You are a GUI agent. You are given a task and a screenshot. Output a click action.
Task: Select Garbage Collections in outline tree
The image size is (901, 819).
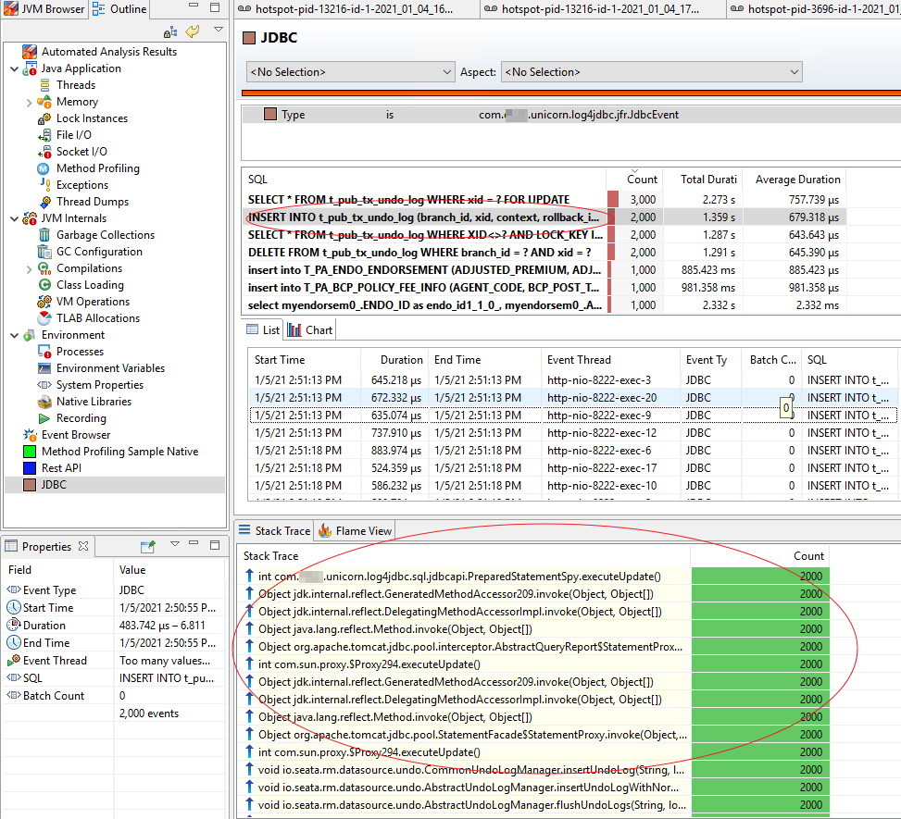coord(105,235)
